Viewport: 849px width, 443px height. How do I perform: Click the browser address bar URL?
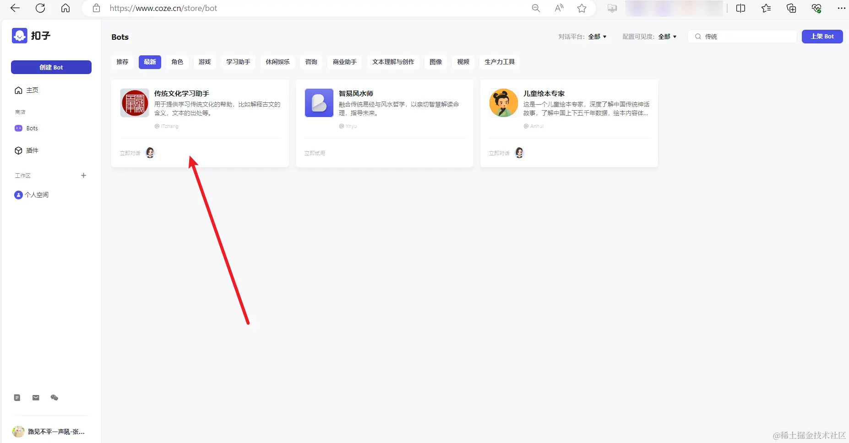(163, 8)
